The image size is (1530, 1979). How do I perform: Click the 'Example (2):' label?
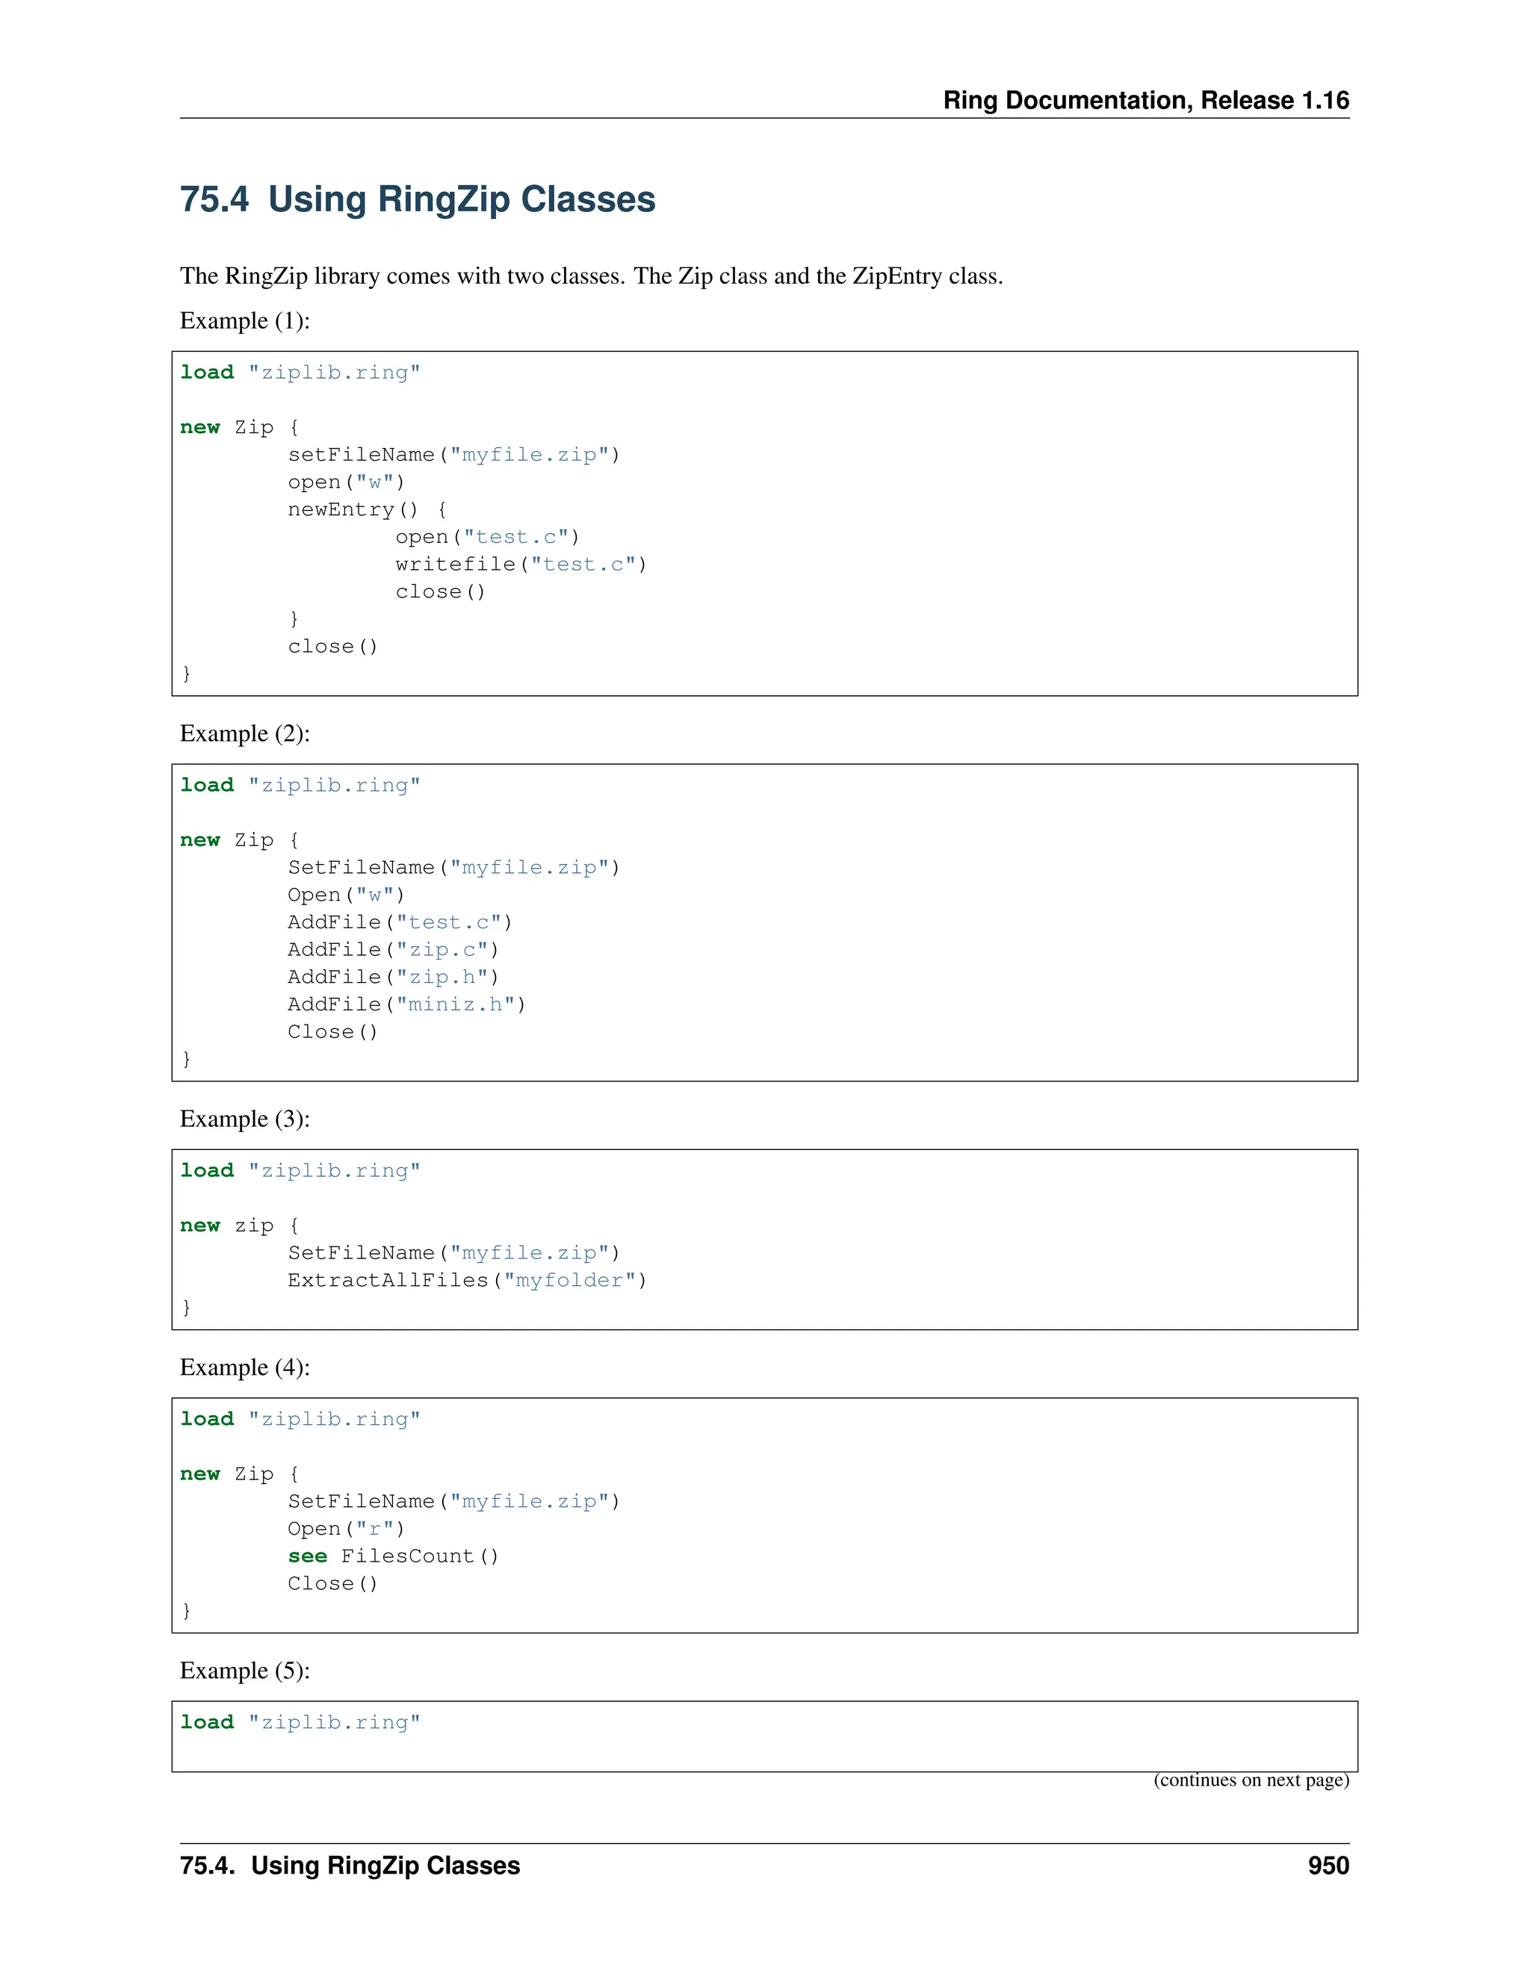pos(245,733)
